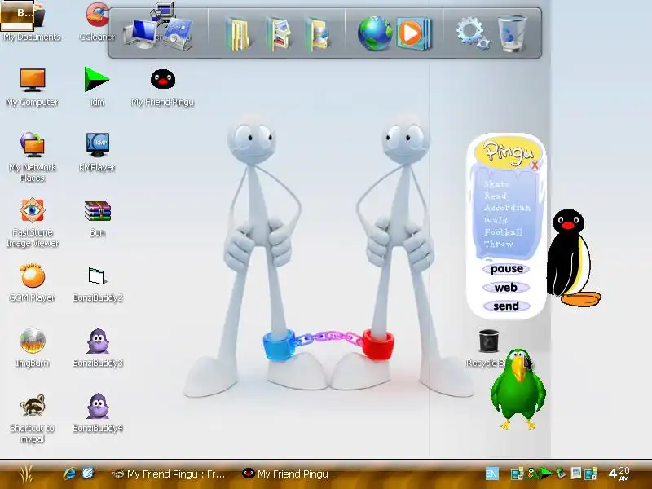
Task: Choose Skate in the Pingu menu
Action: click(496, 184)
